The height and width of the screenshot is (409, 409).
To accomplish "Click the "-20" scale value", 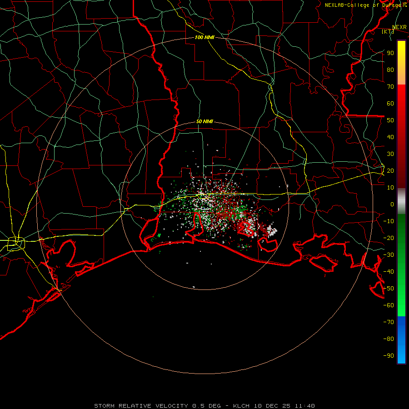I will point(389,238).
